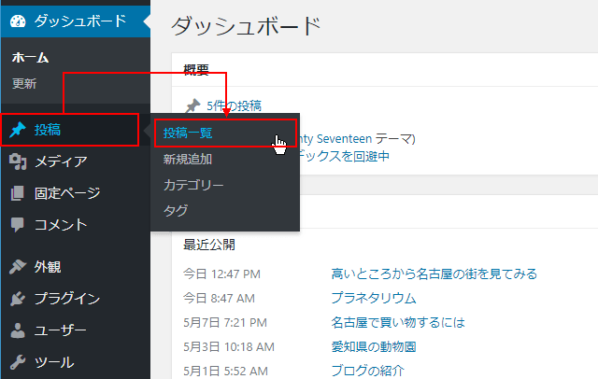Click the timestamp 5月1日 5:52 AM
Image resolution: width=598 pixels, height=379 pixels.
pyautogui.click(x=225, y=371)
